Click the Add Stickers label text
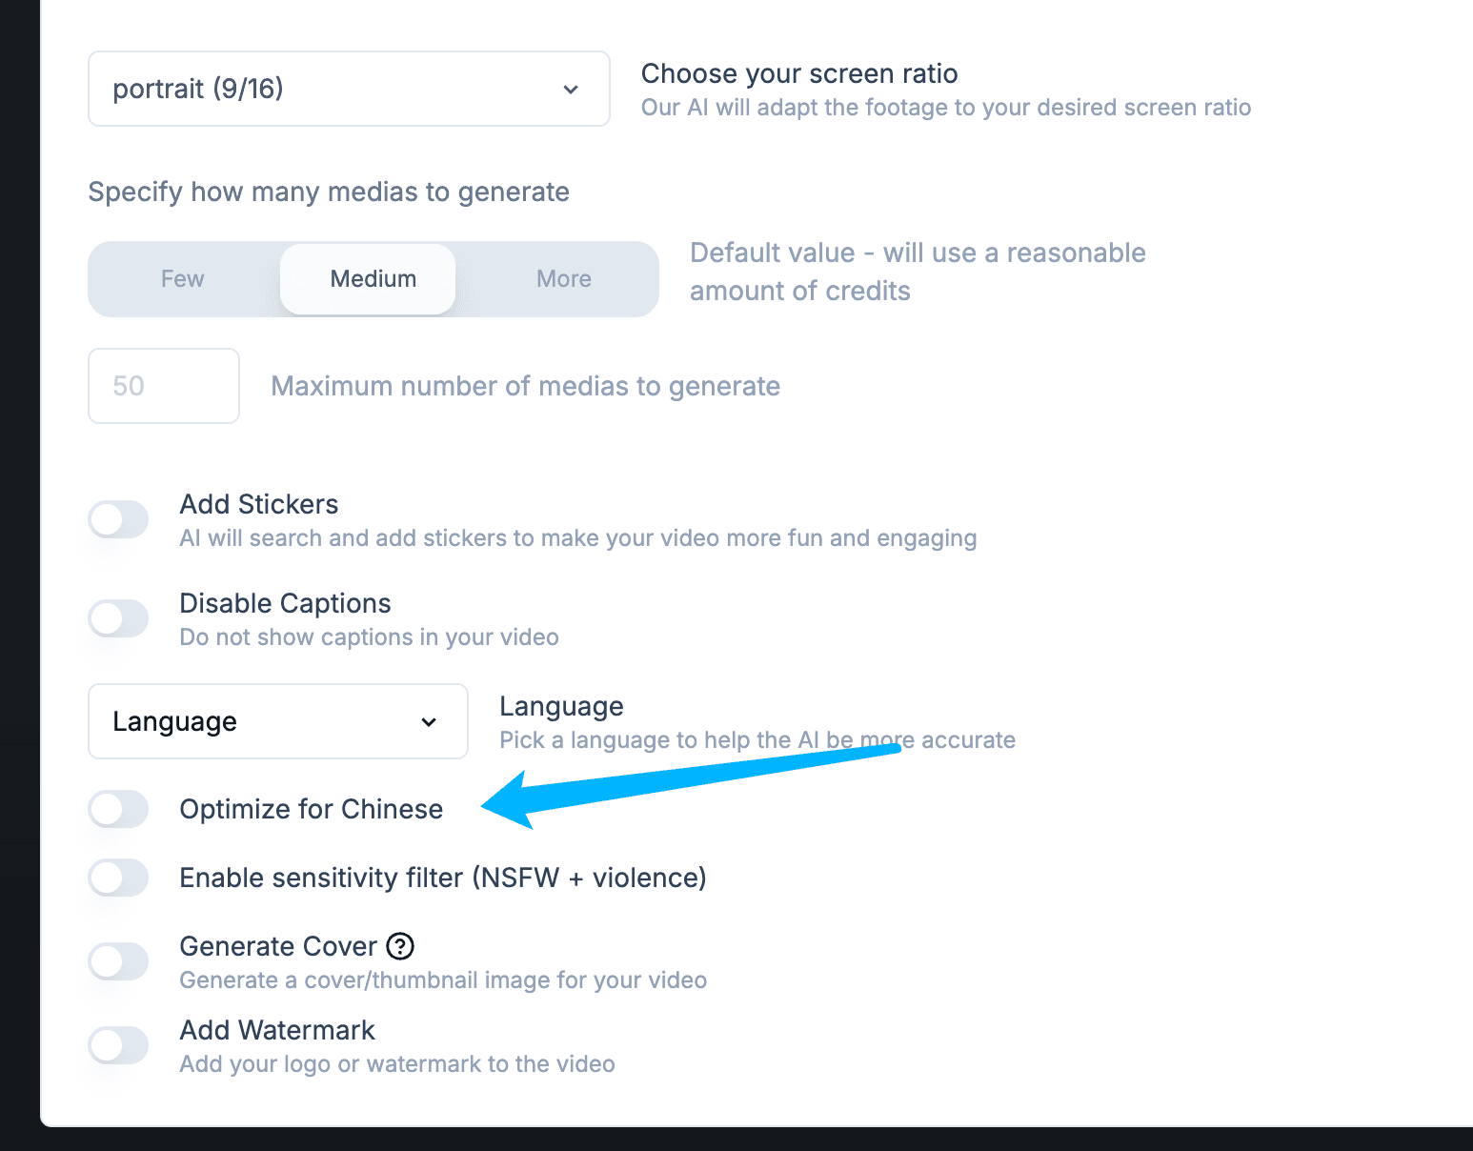 (259, 504)
